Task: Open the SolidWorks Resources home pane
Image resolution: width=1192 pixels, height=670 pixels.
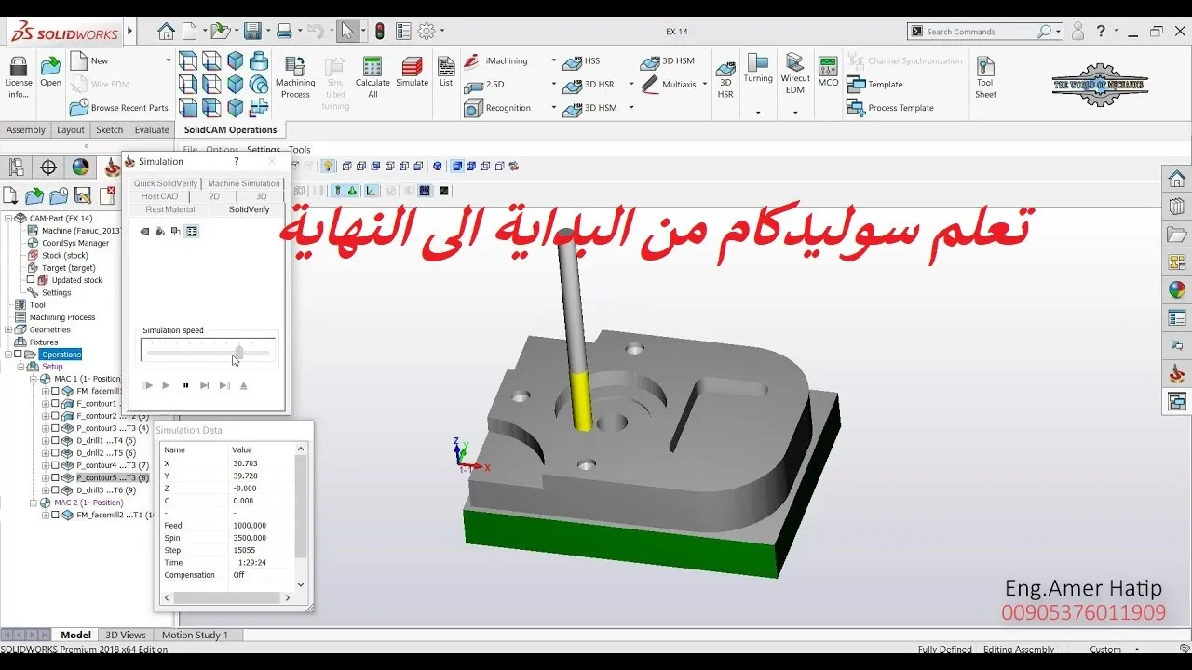Action: (1177, 179)
